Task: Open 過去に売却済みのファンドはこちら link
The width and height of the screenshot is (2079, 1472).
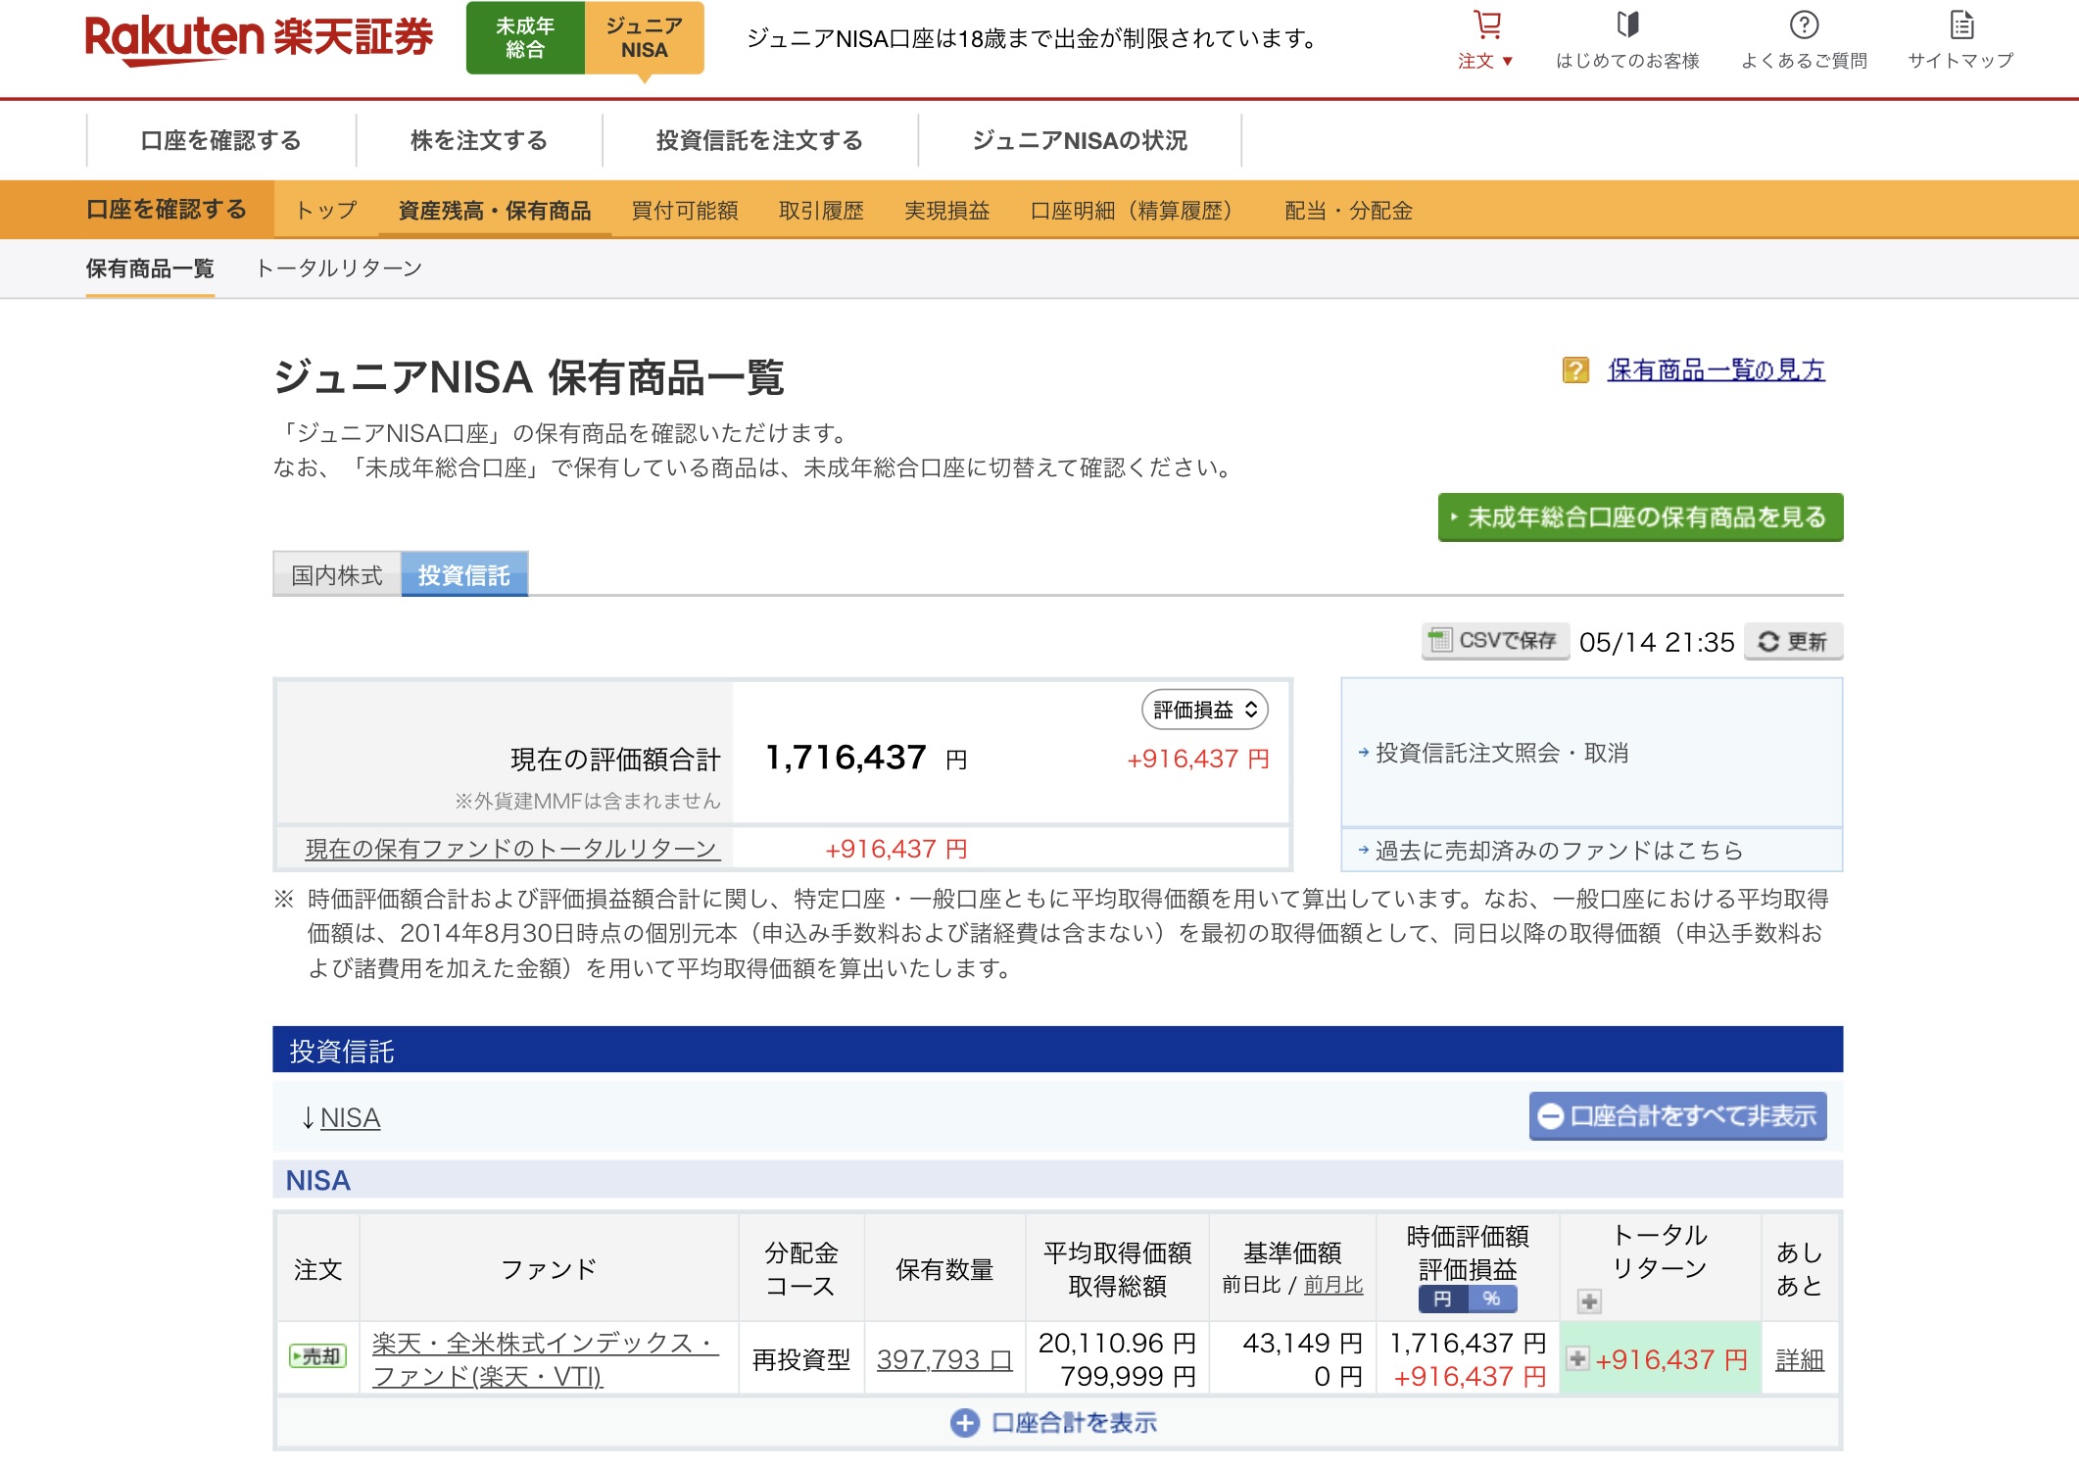Action: [x=1559, y=850]
